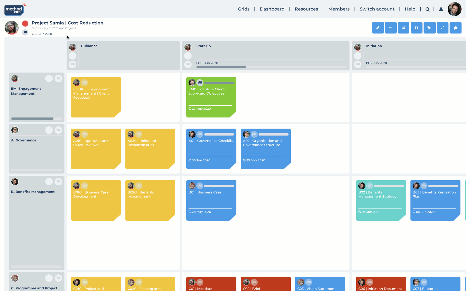Click the flag in EM. Engagement Management row
This screenshot has height=291, width=466.
point(58,79)
